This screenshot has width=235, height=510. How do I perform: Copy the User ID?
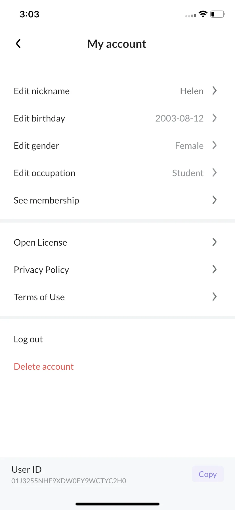(208, 474)
